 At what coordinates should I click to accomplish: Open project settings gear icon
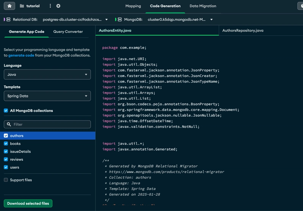click(x=58, y=6)
